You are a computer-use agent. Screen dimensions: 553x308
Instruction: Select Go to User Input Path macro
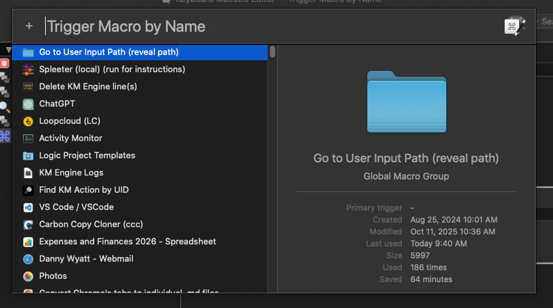click(x=108, y=52)
